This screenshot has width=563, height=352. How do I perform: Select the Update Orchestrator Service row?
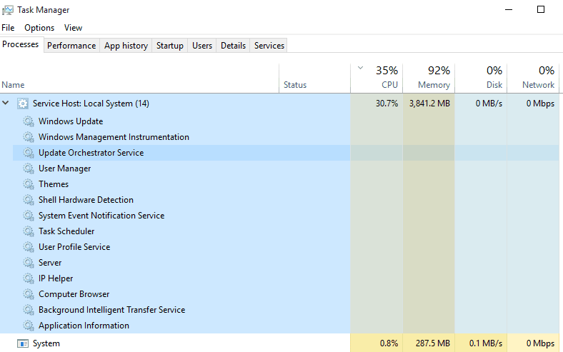point(181,153)
